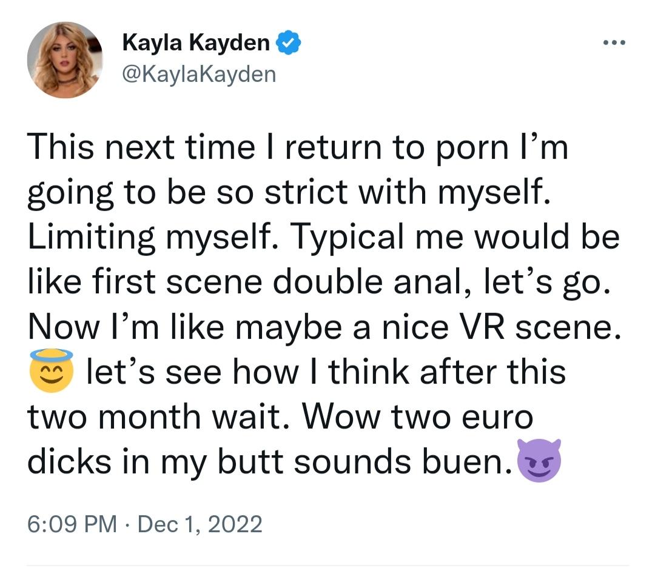This screenshot has height=577, width=655.
Task: Click the tweet line starting 'This next time'
Action: (x=298, y=147)
